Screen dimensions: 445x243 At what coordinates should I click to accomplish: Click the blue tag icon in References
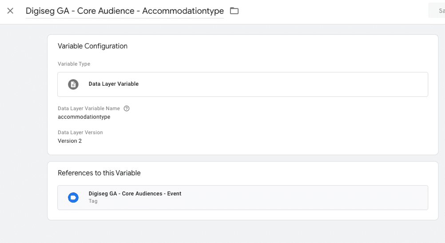pos(73,198)
